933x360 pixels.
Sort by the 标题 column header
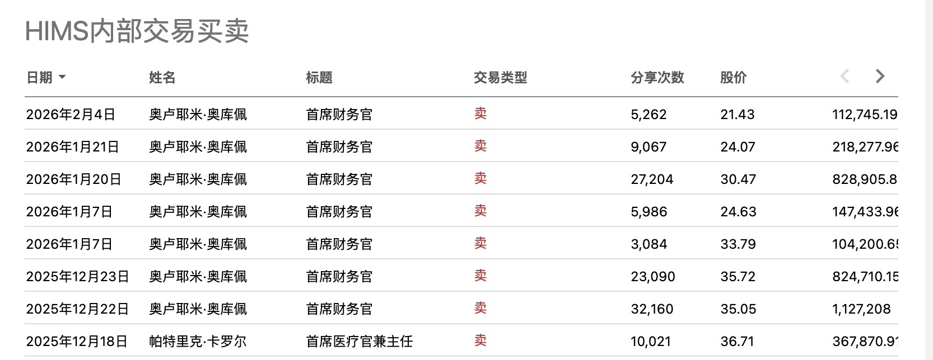tap(319, 78)
